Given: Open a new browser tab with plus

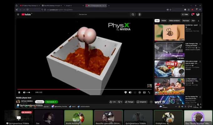Looking at the screenshot, I should pos(109,6).
